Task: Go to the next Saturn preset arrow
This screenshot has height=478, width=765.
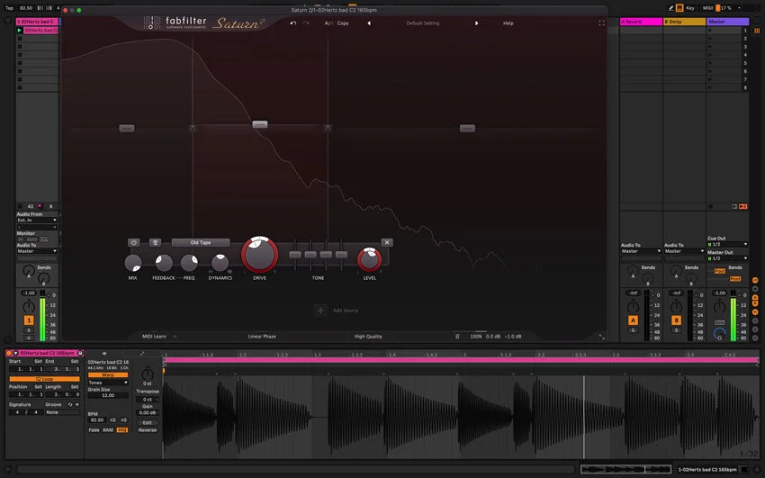Action: tap(477, 23)
